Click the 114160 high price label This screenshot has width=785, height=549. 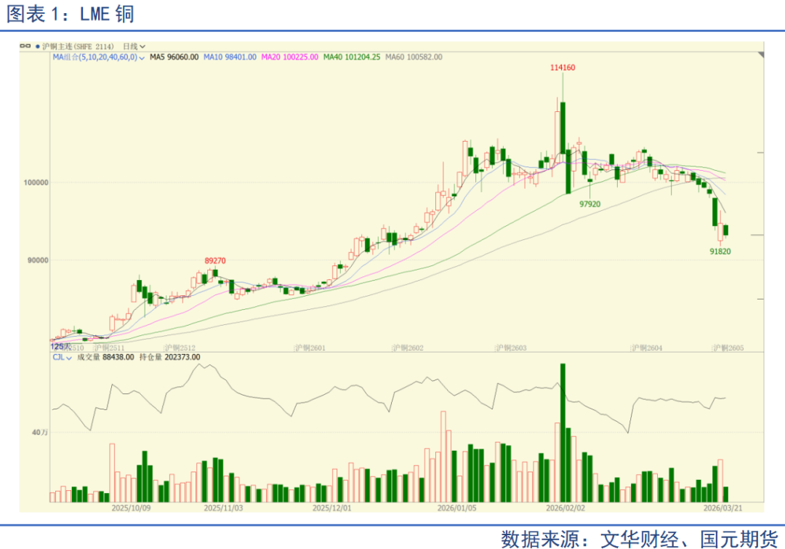pos(562,68)
